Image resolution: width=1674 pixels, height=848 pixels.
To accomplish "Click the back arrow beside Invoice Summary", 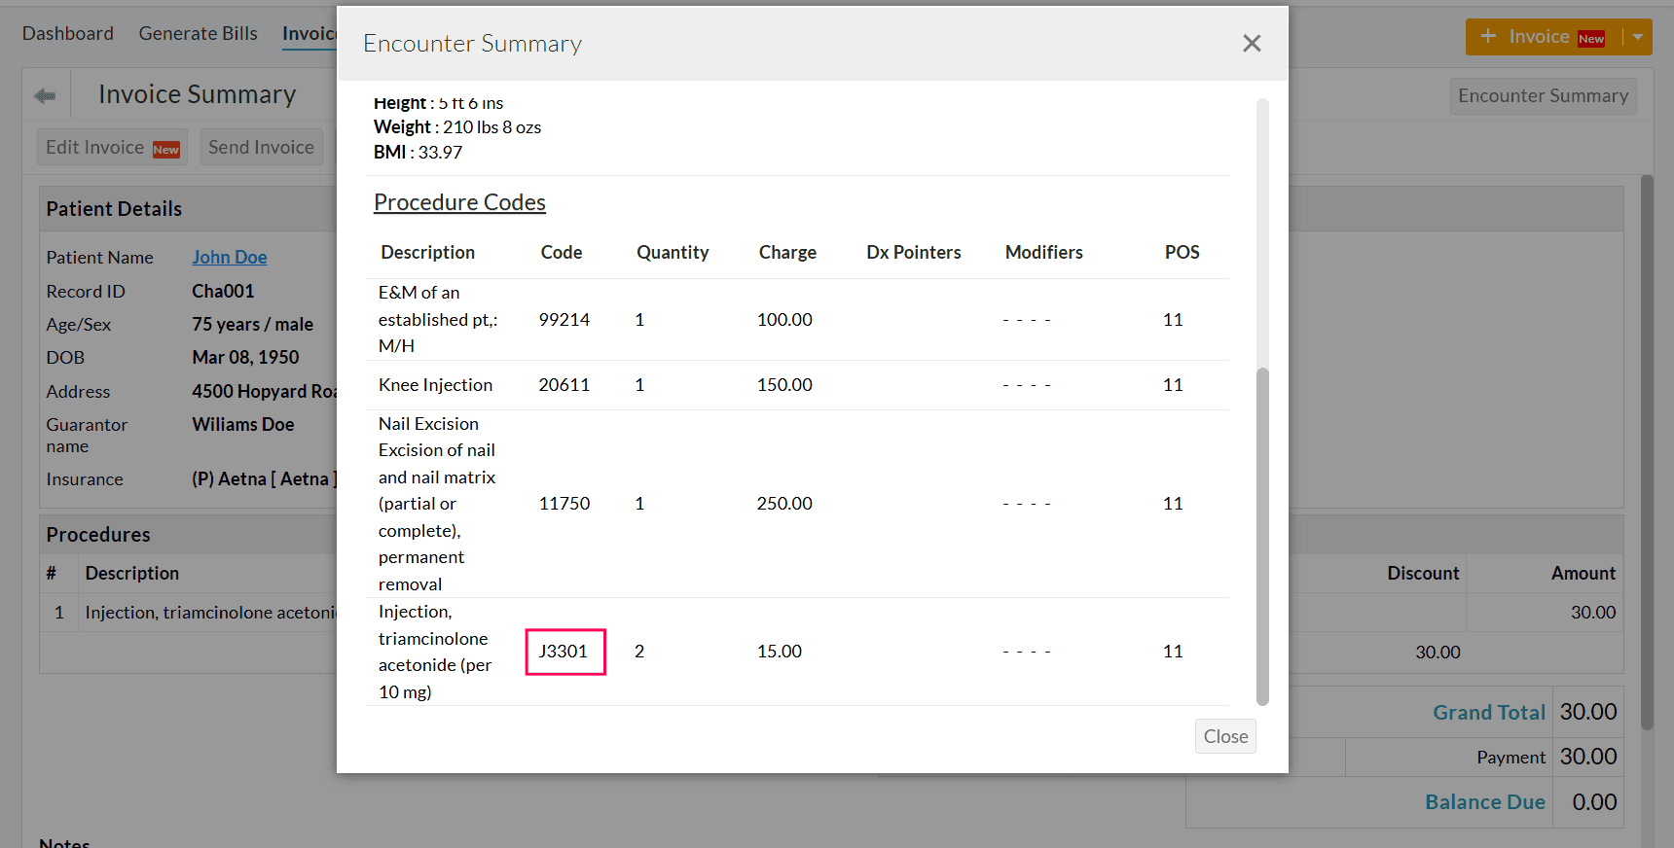I will 45,95.
